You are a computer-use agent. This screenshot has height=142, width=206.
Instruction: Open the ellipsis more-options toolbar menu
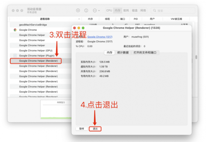point(96,10)
